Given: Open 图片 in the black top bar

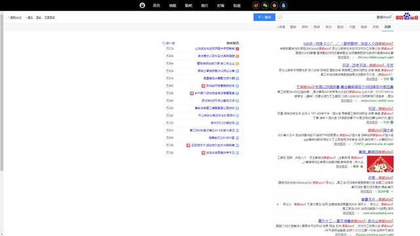Looking at the screenshot, I should (205, 5).
